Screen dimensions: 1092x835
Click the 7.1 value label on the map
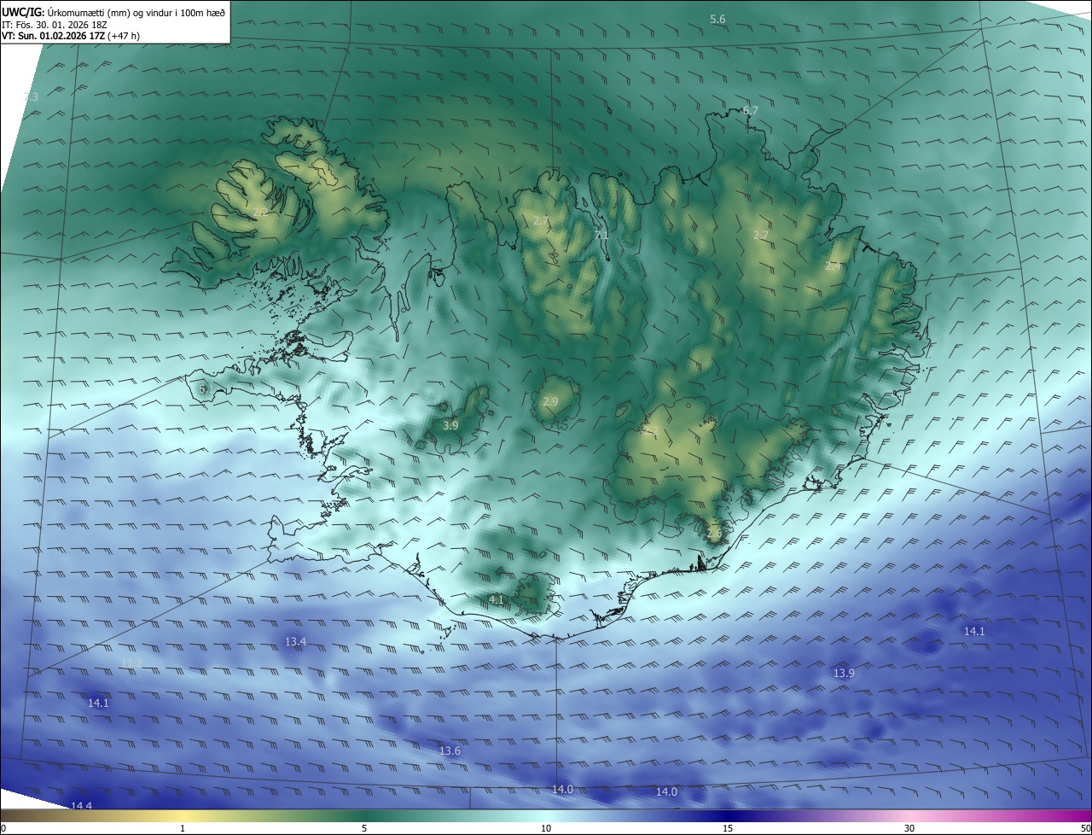click(x=601, y=235)
